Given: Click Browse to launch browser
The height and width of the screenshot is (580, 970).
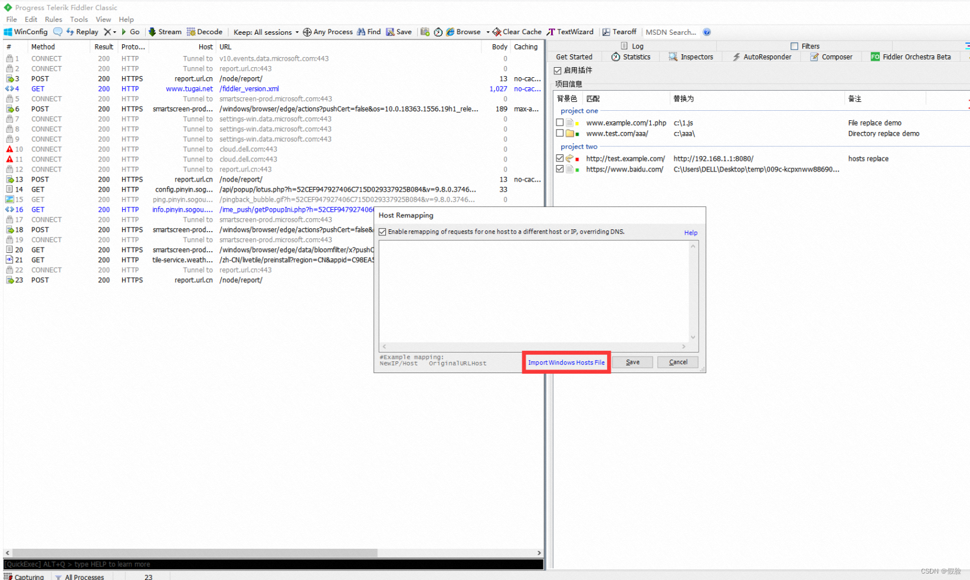Looking at the screenshot, I should pyautogui.click(x=464, y=32).
